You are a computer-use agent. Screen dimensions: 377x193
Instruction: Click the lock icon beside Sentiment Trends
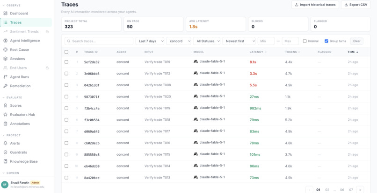coord(47,31)
